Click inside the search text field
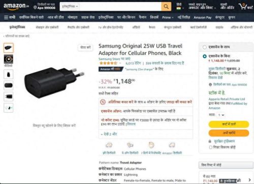This screenshot has height=184, width=254. click(x=120, y=7)
